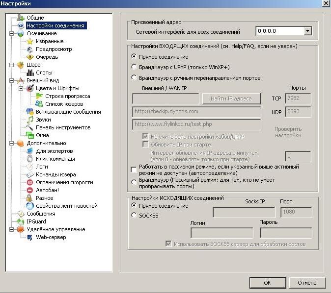Viewport: 331px width, 293px height.
Task: Select Брандмауэр с UPnP radio option
Action: (134, 67)
